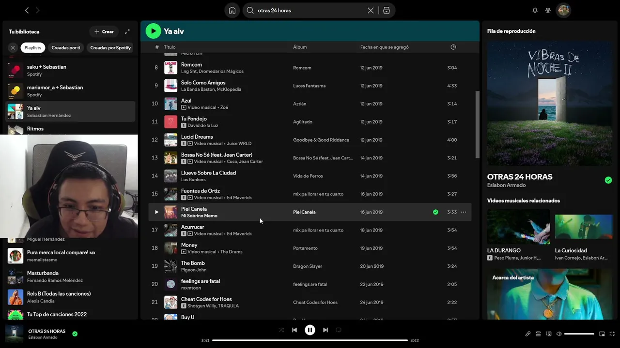Open the 'Masturbanda' playlist
620x348 pixels.
tap(70, 276)
